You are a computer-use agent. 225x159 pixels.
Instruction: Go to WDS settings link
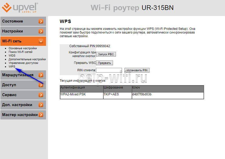pyautogui.click(x=12, y=56)
